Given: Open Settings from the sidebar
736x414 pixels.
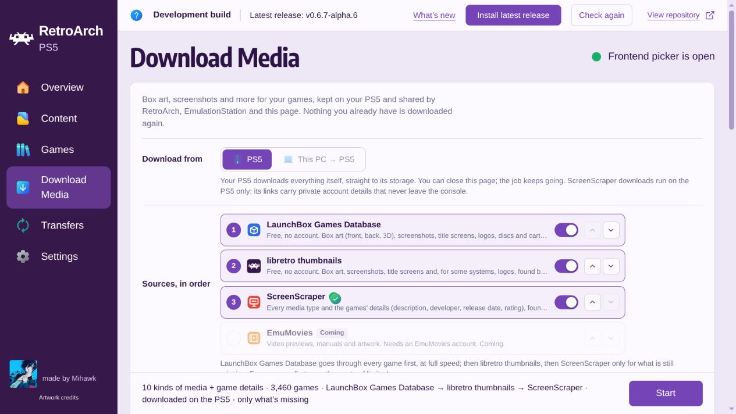Looking at the screenshot, I should (x=59, y=256).
